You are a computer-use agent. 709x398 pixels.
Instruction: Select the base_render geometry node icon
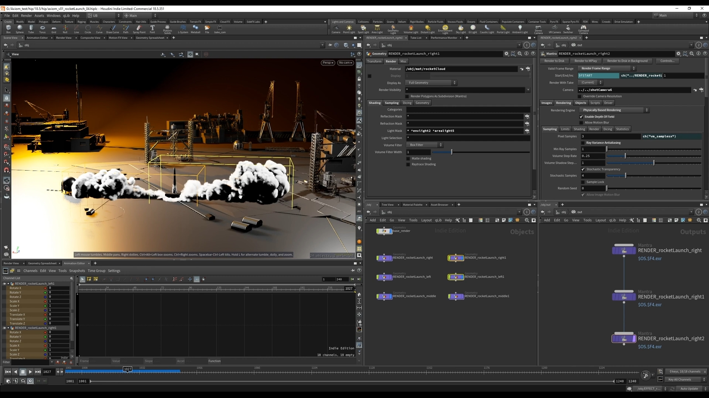coord(384,231)
